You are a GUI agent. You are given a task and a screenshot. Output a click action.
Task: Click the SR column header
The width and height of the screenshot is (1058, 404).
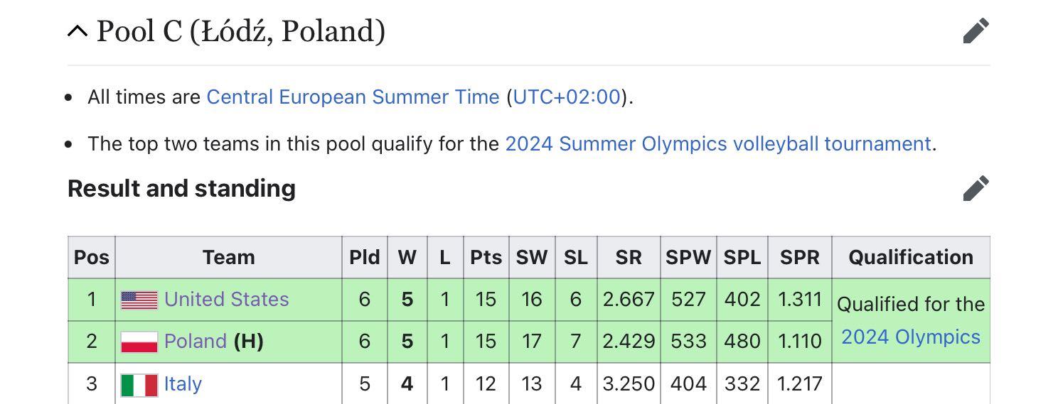tap(629, 257)
